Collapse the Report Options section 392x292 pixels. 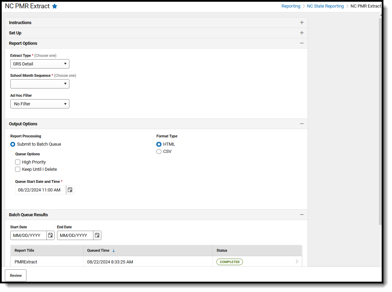click(x=302, y=43)
